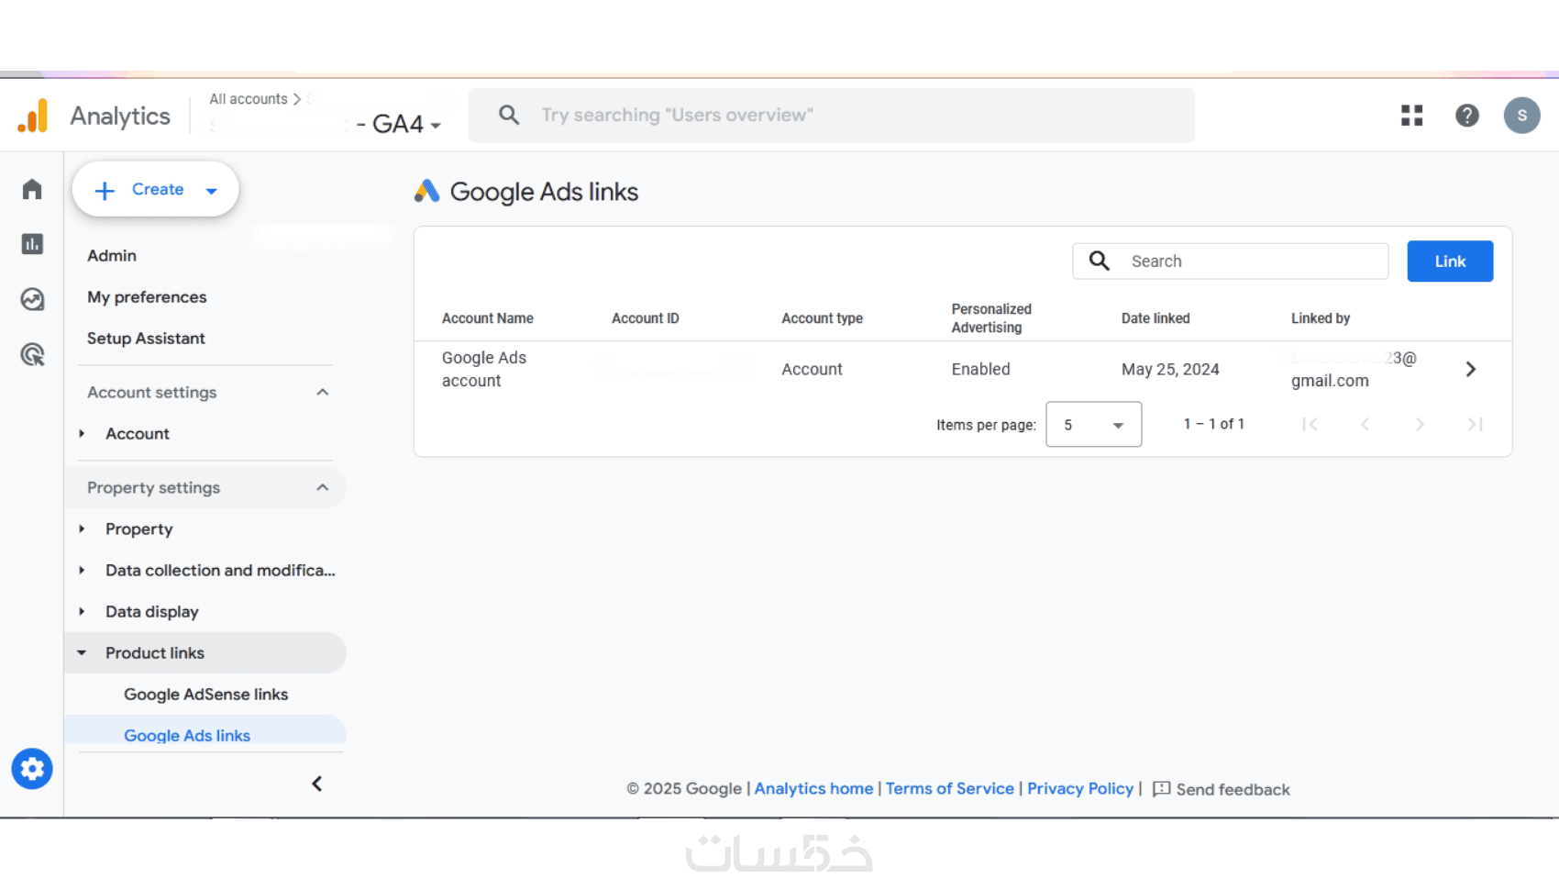This screenshot has height=890, width=1559.
Task: Collapse the admin navigation panel arrow
Action: [316, 784]
